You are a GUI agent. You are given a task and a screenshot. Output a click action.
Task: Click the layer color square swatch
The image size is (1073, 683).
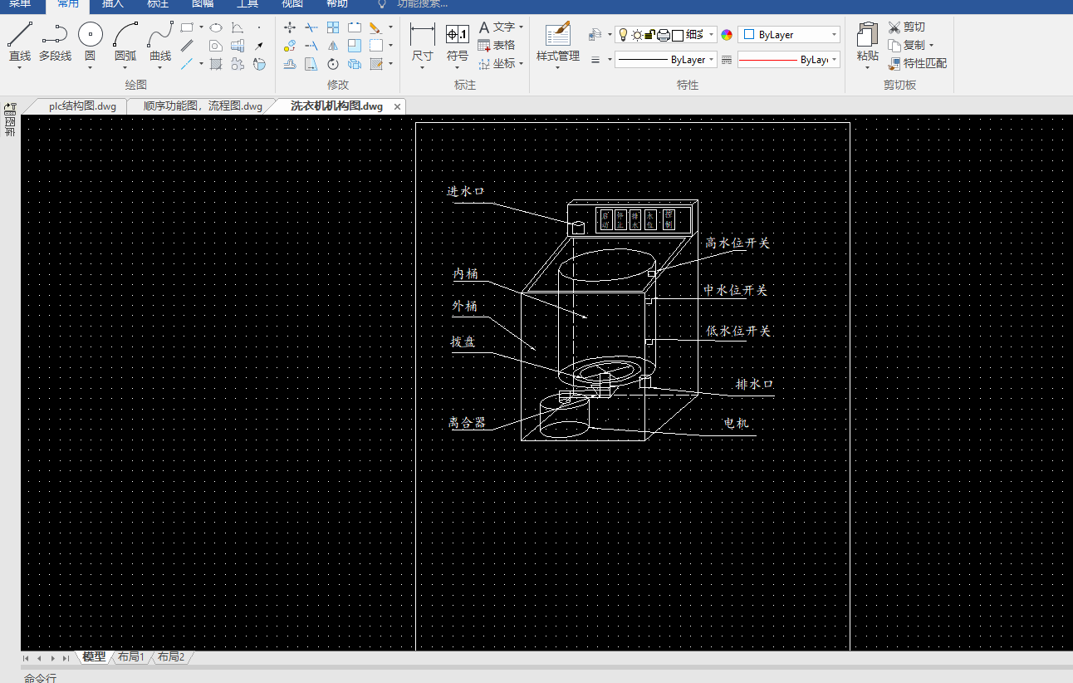(678, 35)
